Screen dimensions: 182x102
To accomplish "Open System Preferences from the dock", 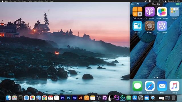I will pyautogui.click(x=141, y=98).
